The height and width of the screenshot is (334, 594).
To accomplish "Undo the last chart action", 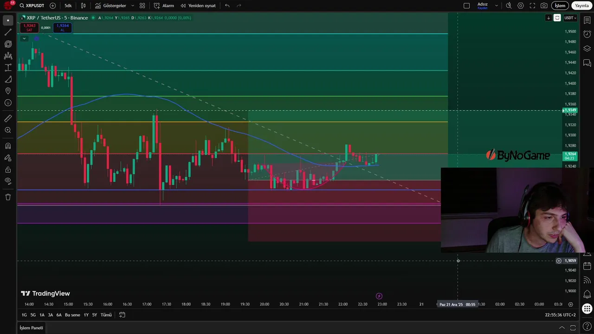I will coord(227,6).
